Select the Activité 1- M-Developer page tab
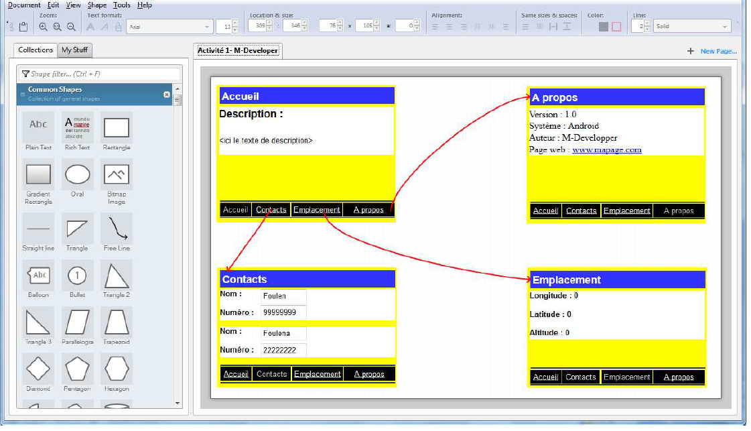The width and height of the screenshot is (751, 431). (238, 50)
